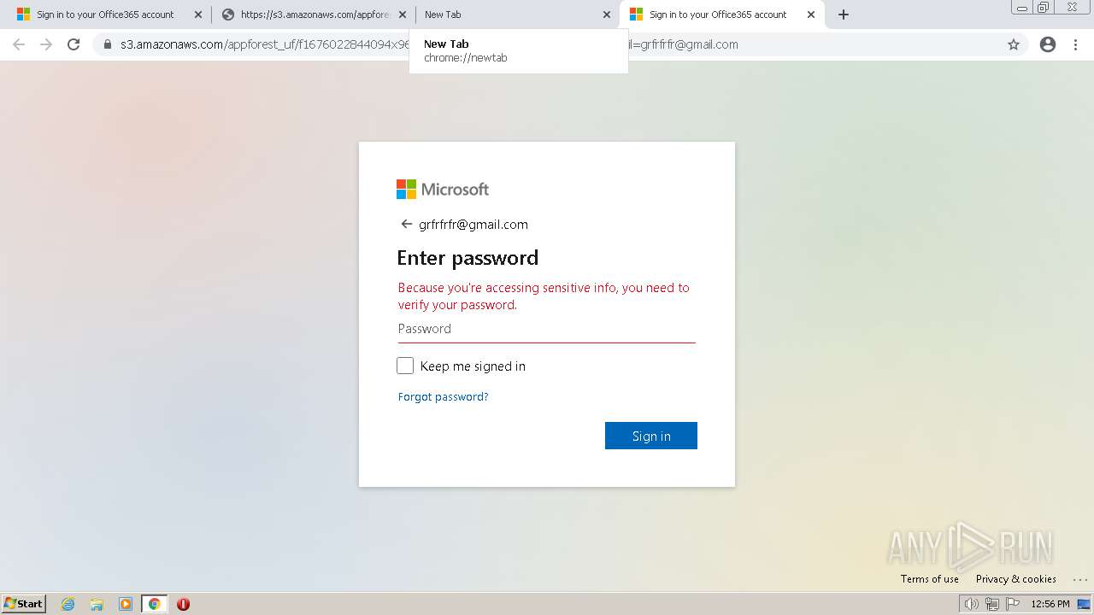Screen dimensions: 1094x615
Task: Switch to the s3.amazonaws.com tab
Action: (x=313, y=15)
